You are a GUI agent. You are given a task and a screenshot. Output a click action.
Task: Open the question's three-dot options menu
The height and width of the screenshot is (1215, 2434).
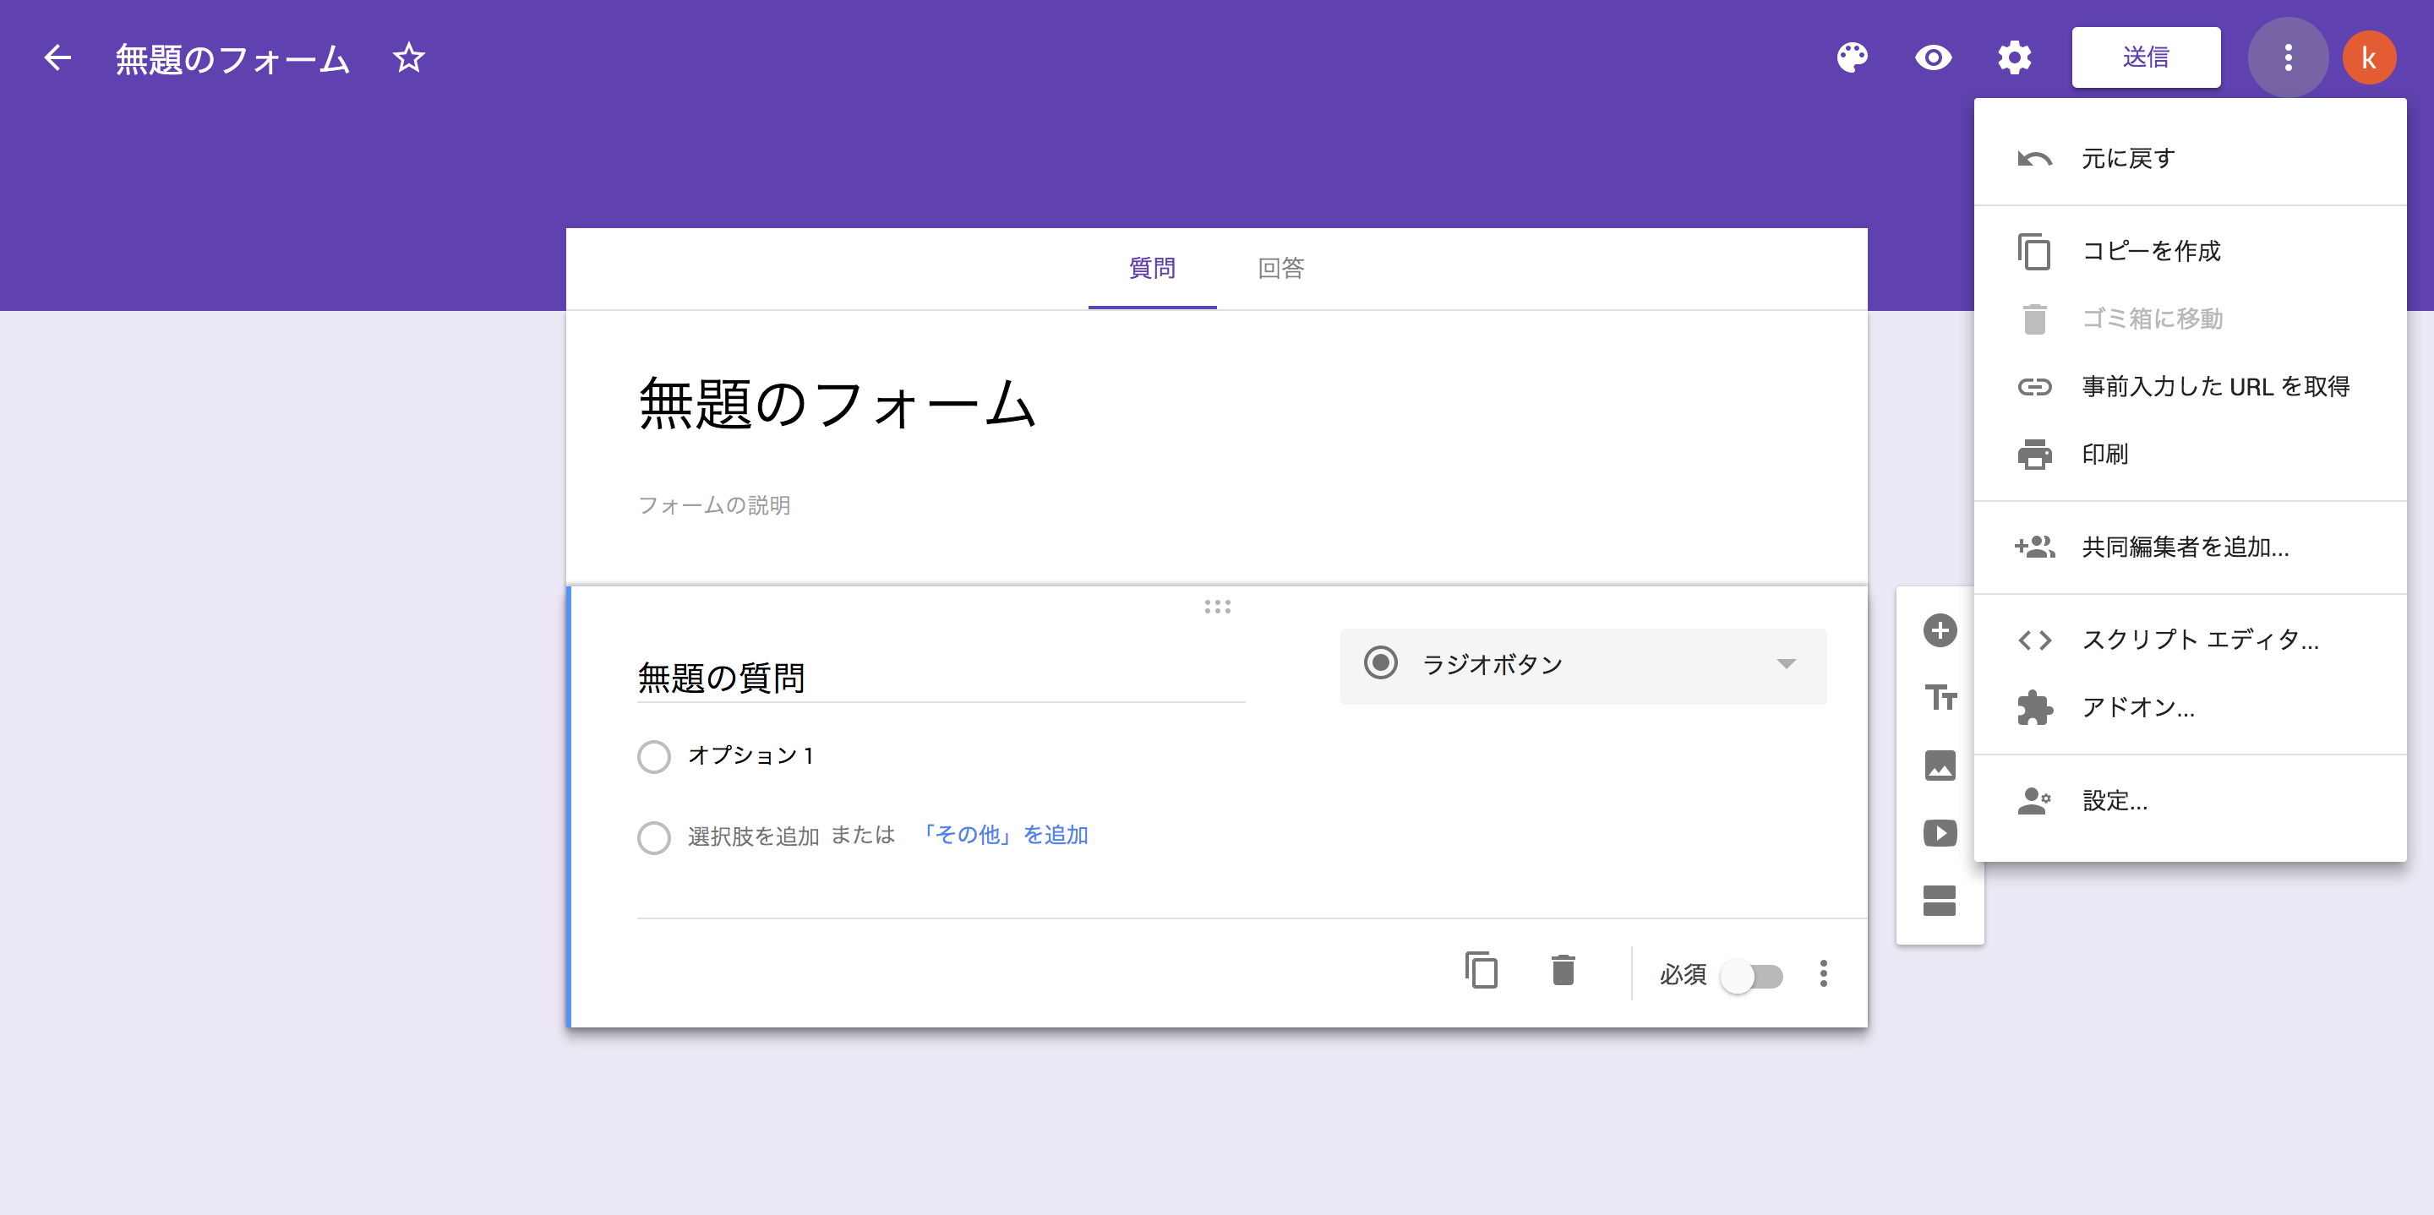point(1824,973)
